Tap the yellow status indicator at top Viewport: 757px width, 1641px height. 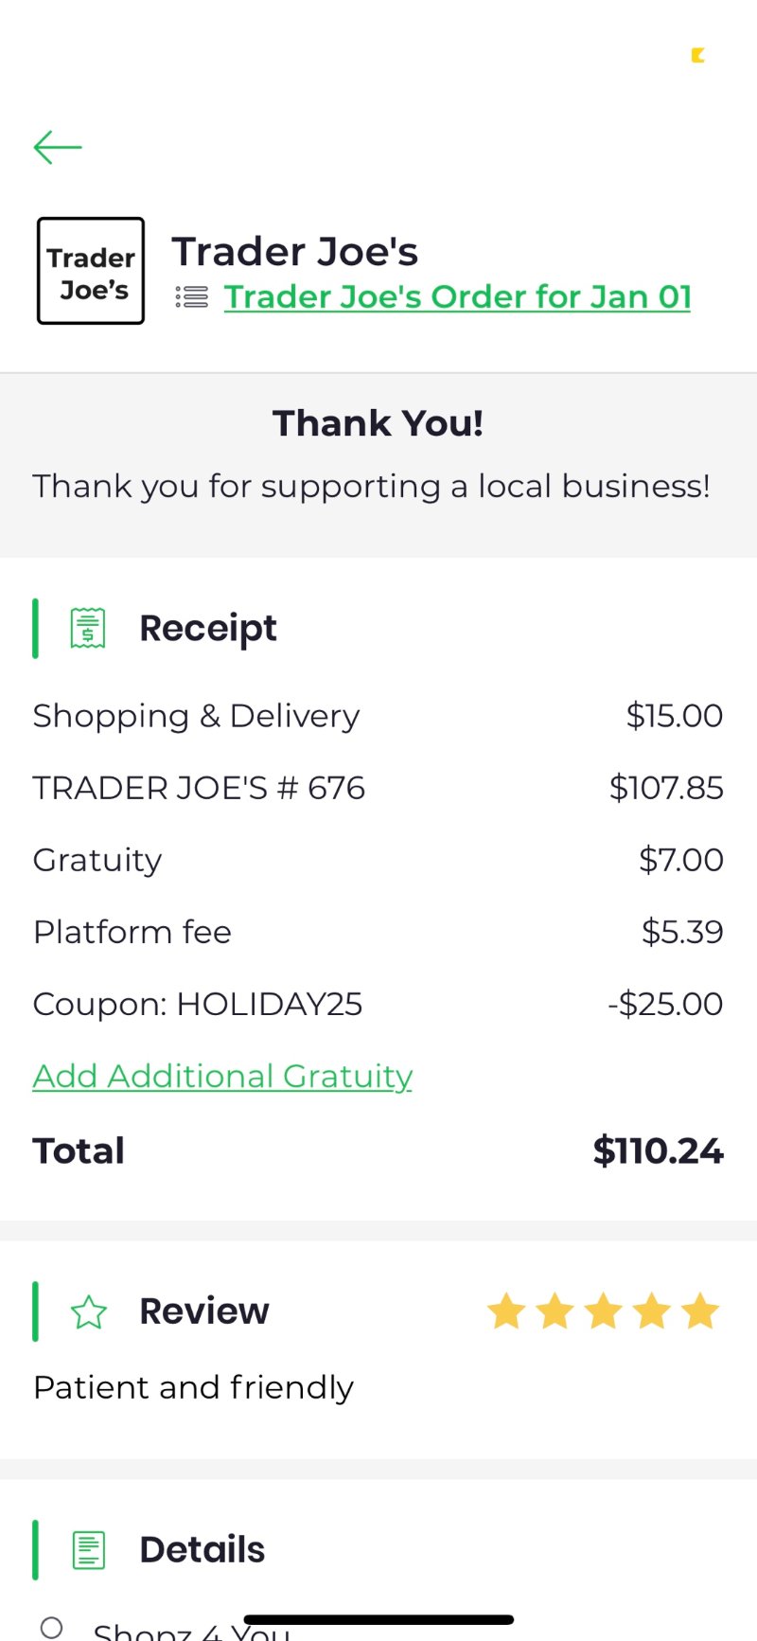coord(698,55)
